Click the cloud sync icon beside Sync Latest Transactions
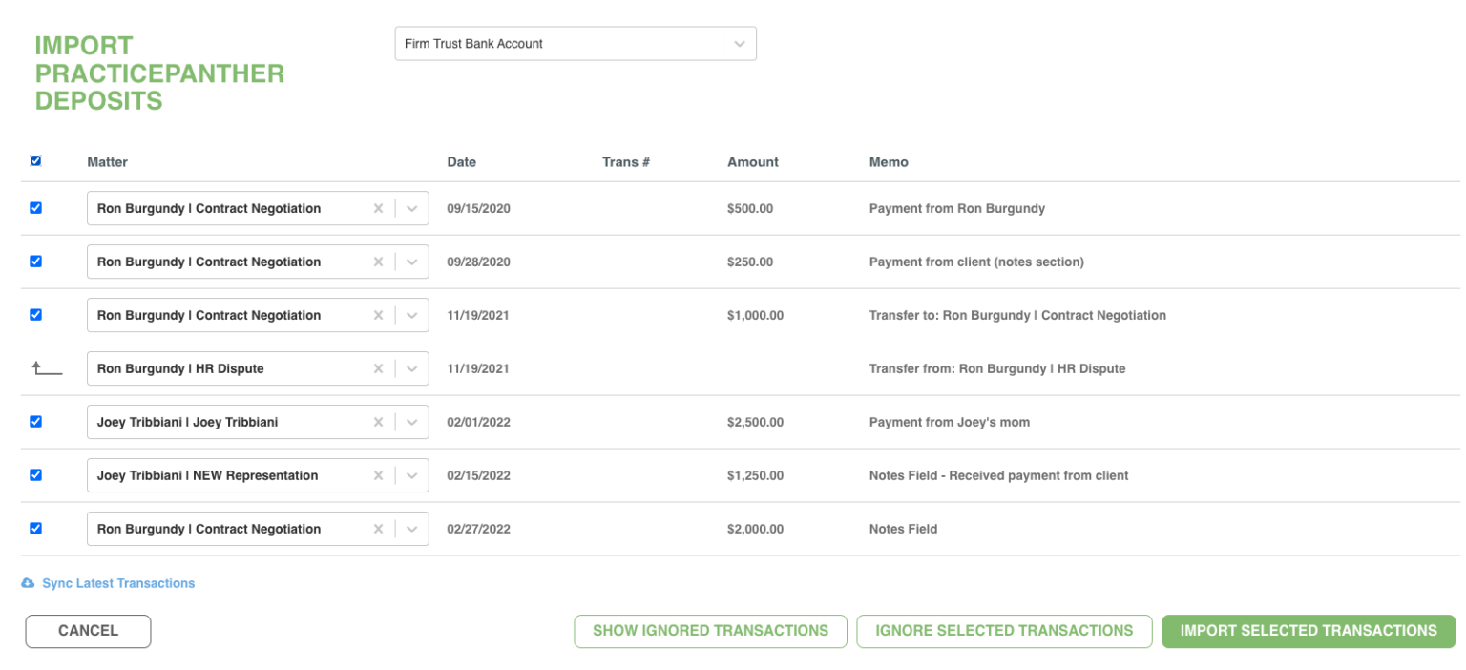 tap(28, 581)
